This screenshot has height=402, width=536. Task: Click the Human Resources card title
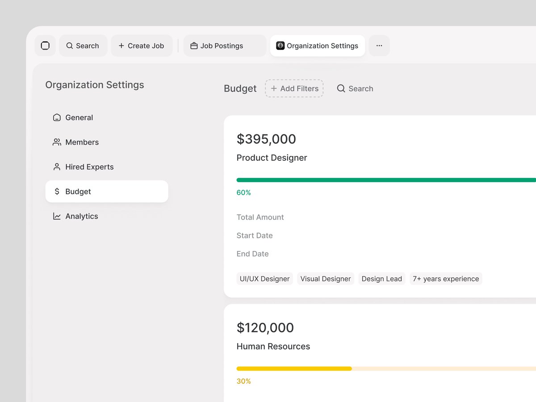(273, 346)
